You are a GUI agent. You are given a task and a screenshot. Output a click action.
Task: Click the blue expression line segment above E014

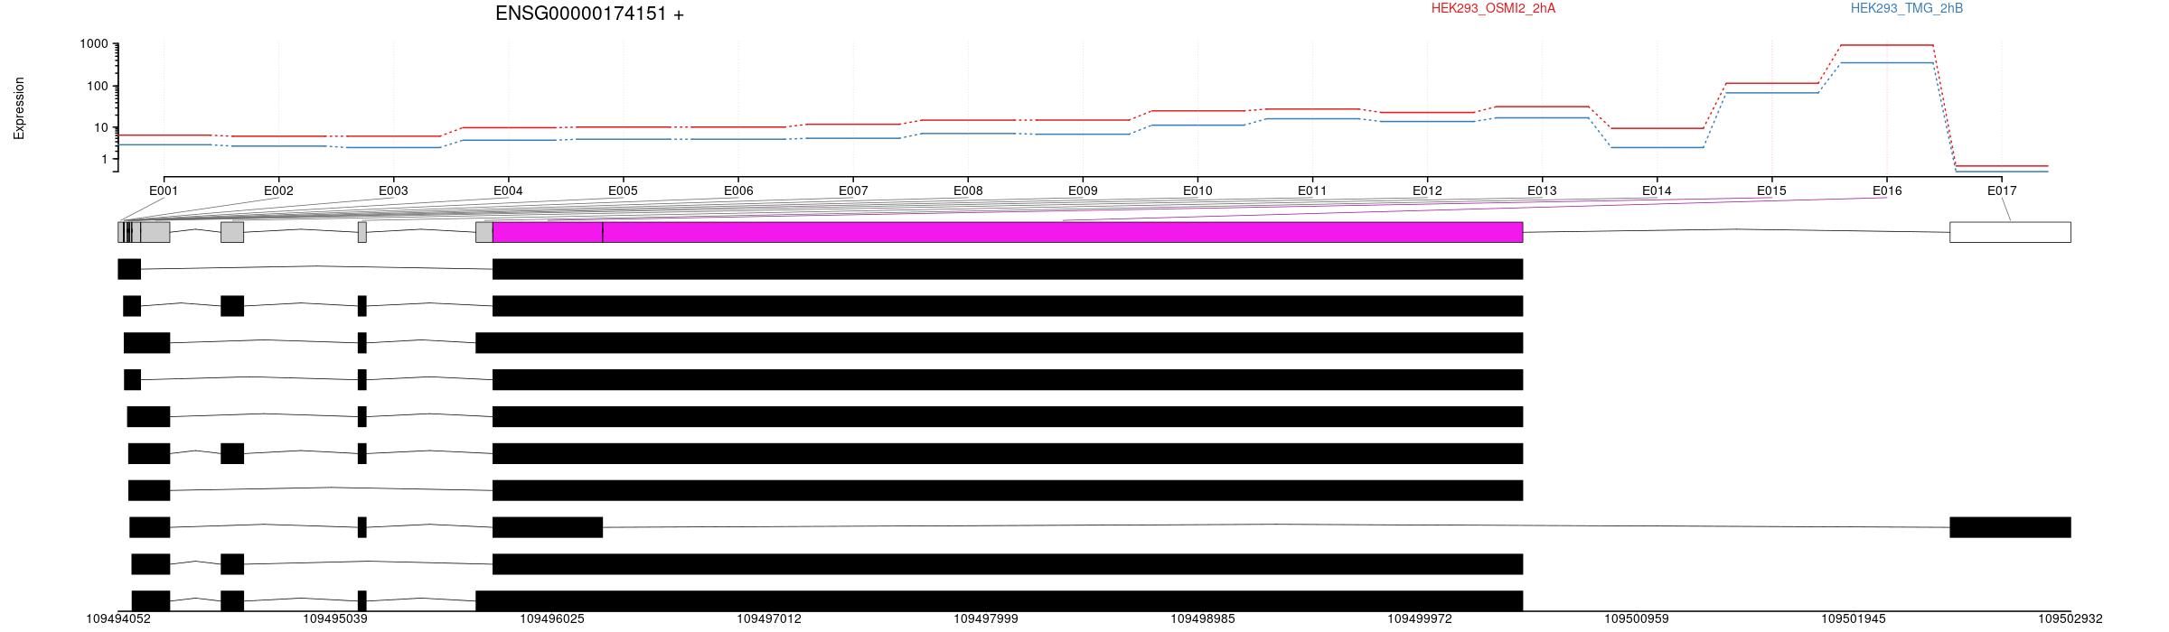tap(1657, 147)
